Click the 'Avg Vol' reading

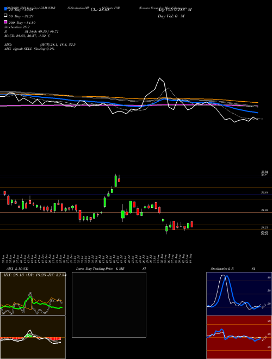[x=175, y=10]
